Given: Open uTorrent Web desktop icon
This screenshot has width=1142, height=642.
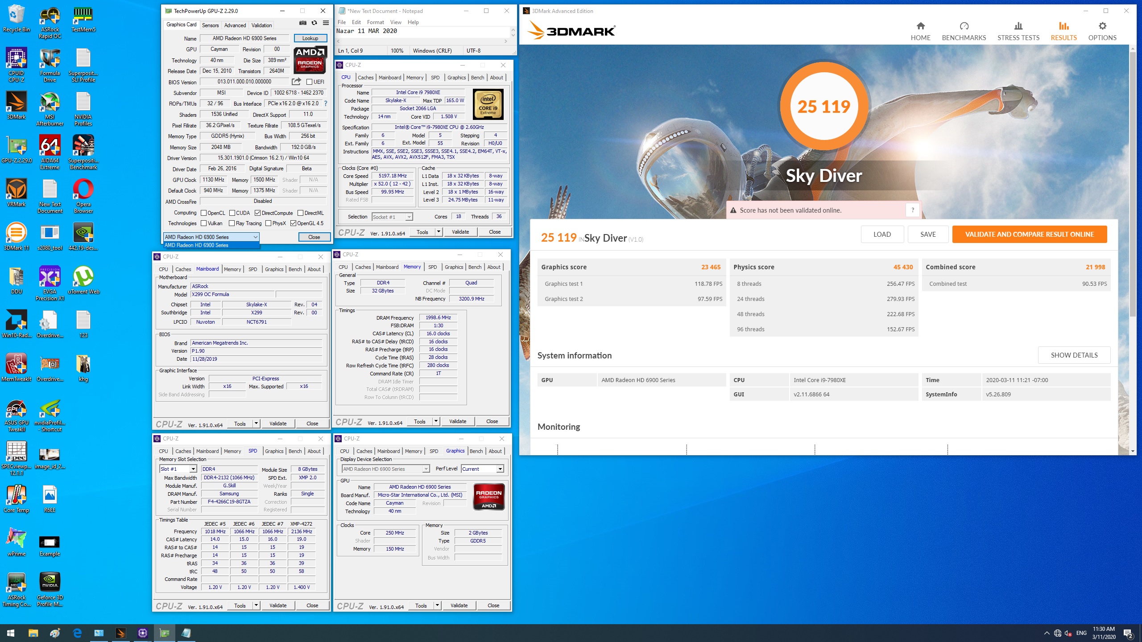Looking at the screenshot, I should (x=83, y=281).
